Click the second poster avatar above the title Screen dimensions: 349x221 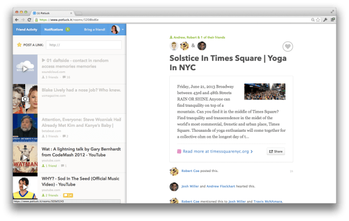(184, 46)
